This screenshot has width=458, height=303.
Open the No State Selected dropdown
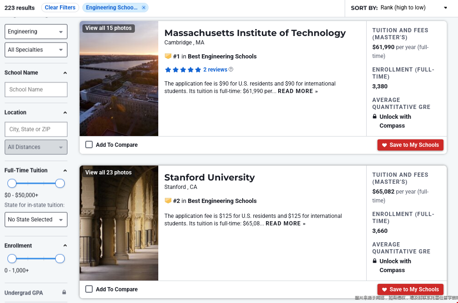(x=36, y=220)
